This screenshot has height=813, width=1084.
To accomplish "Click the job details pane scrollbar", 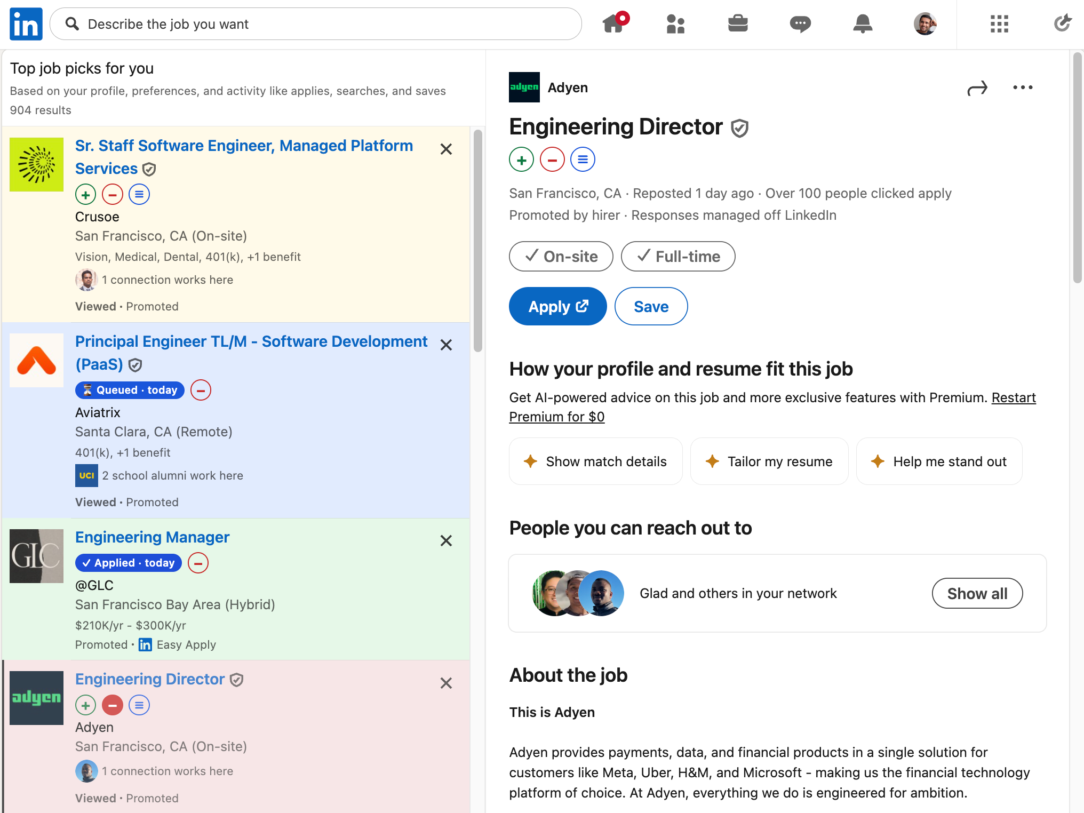I will tap(1077, 168).
